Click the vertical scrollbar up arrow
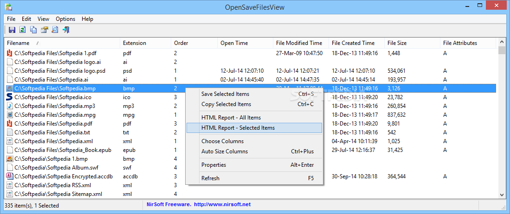This screenshot has height=214, width=510. pos(502,42)
